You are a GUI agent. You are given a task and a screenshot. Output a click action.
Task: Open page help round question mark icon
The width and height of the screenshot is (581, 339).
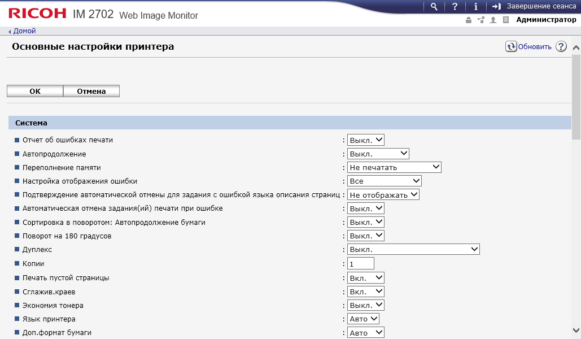[x=561, y=47]
